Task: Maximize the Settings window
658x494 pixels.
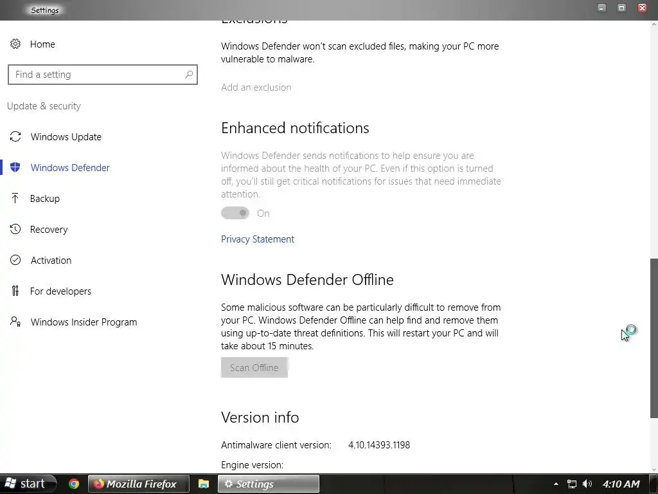Action: pos(621,8)
